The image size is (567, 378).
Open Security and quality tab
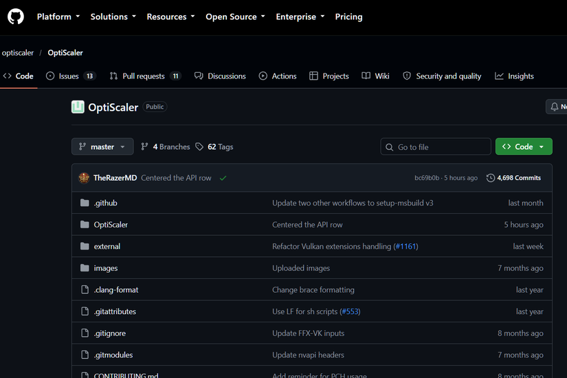[442, 76]
